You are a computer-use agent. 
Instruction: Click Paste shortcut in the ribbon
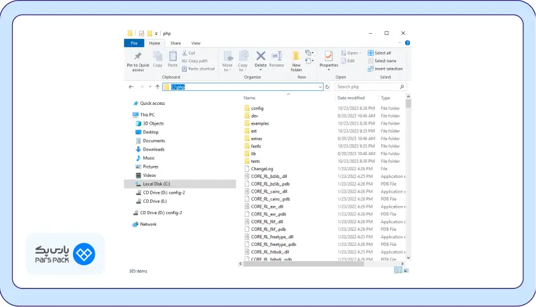[x=198, y=69]
